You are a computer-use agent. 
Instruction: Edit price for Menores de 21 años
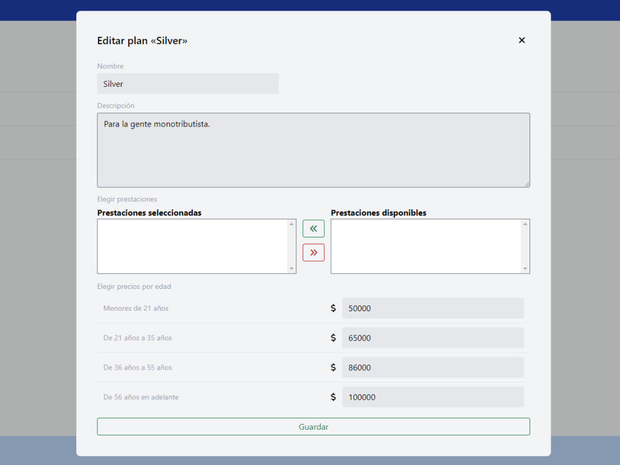point(433,308)
